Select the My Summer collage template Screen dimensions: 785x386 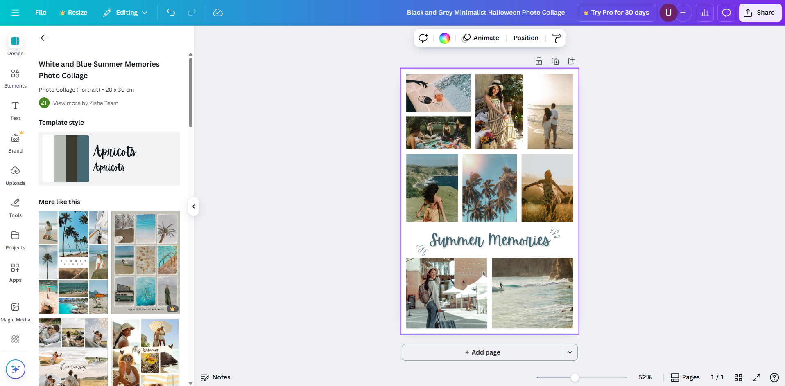pyautogui.click(x=146, y=352)
